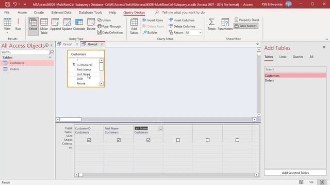Image resolution: width=330 pixels, height=185 pixels.
Task: Select DOB field in Customers table
Action: coord(80,79)
